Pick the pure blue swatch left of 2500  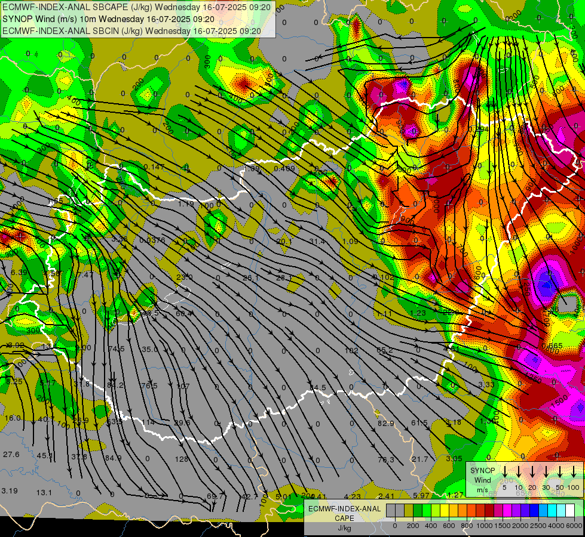click(534, 510)
